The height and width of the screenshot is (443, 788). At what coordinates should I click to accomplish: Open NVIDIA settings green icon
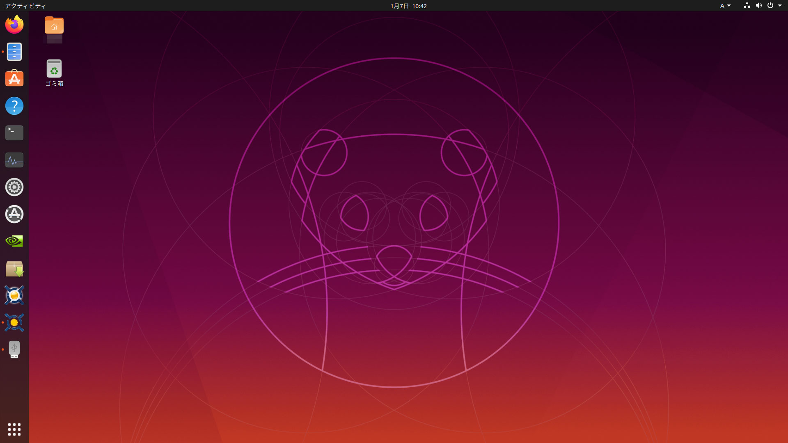coord(14,241)
